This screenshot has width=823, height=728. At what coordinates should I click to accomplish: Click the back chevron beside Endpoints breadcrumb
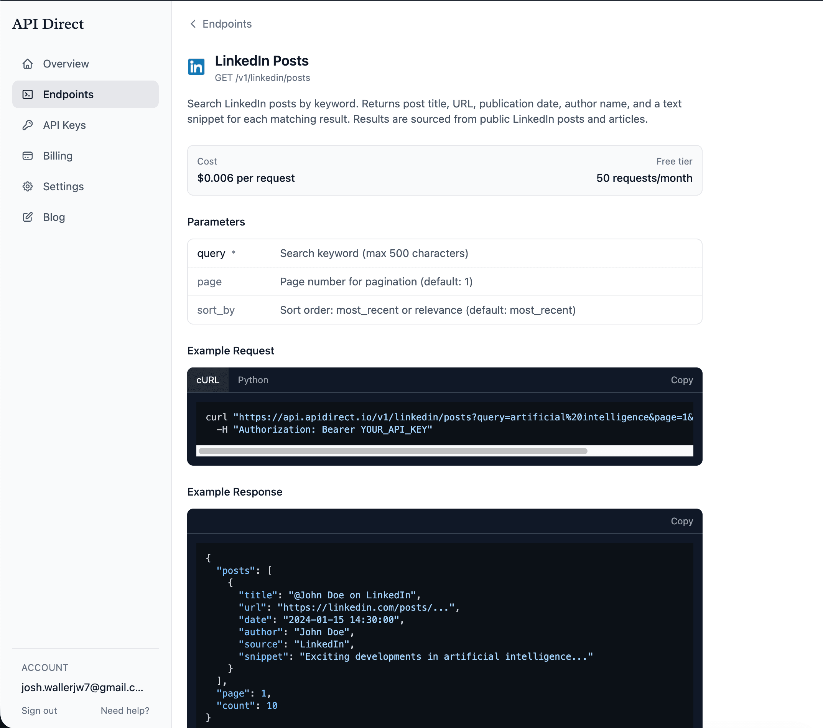[193, 24]
